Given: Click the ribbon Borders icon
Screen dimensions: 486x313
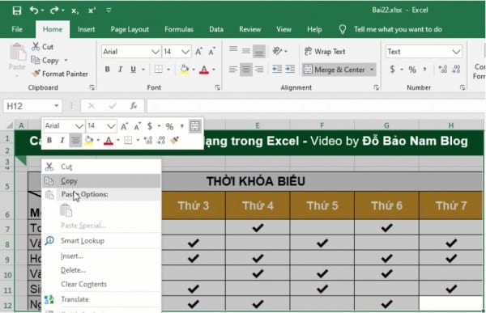Looking at the screenshot, I should tap(159, 69).
